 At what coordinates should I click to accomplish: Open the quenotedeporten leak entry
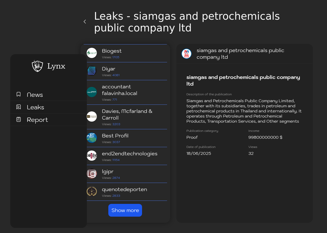click(x=125, y=192)
